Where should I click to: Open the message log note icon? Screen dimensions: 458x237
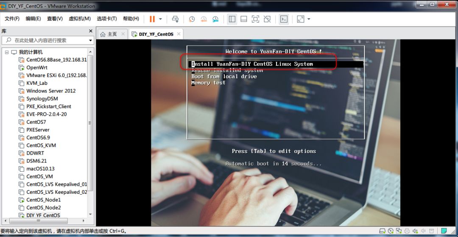tap(444, 231)
